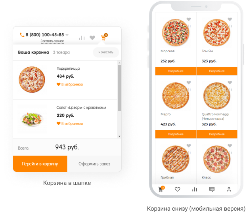Click the 'Перейти в корзину' button
Viewport: 247px width, 213px height.
pos(40,164)
